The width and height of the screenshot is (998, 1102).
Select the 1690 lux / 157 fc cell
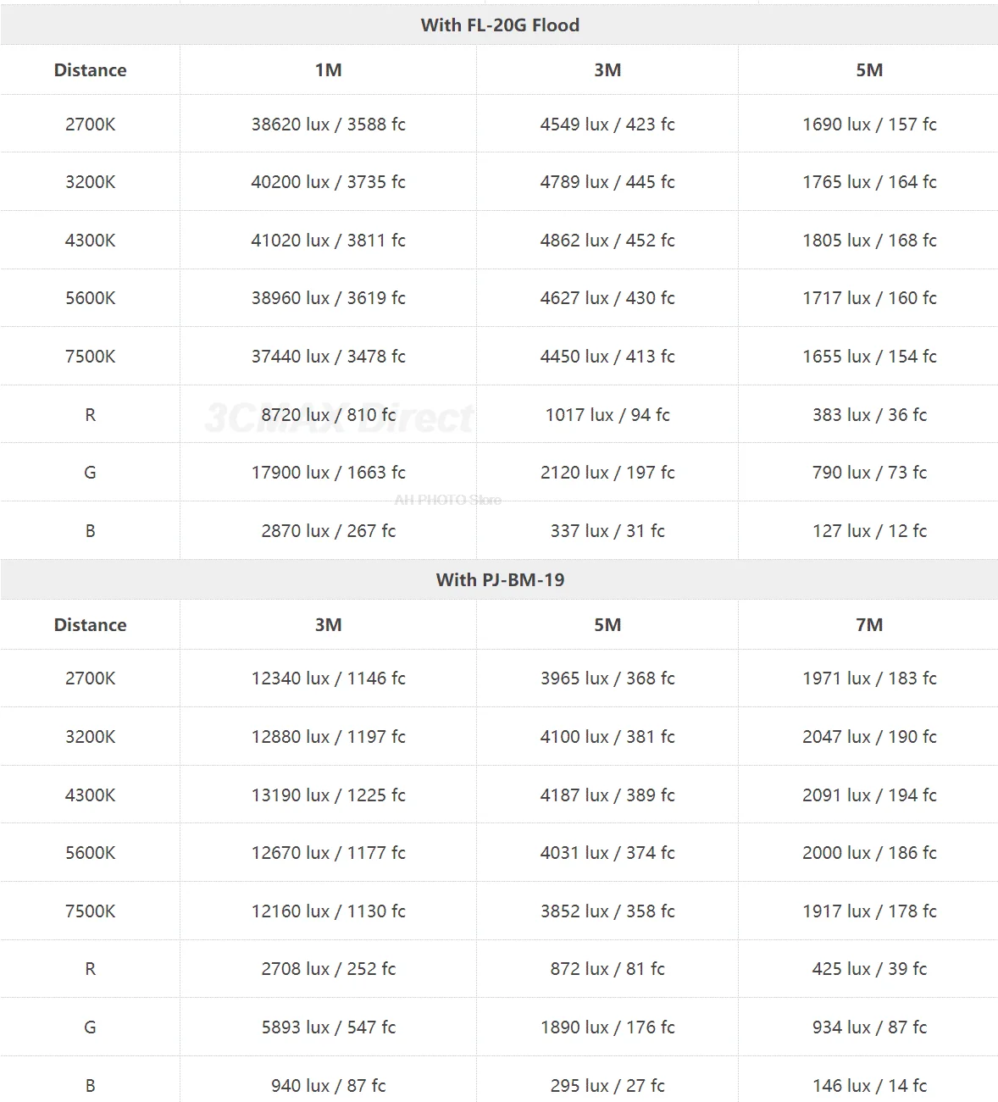pos(869,125)
